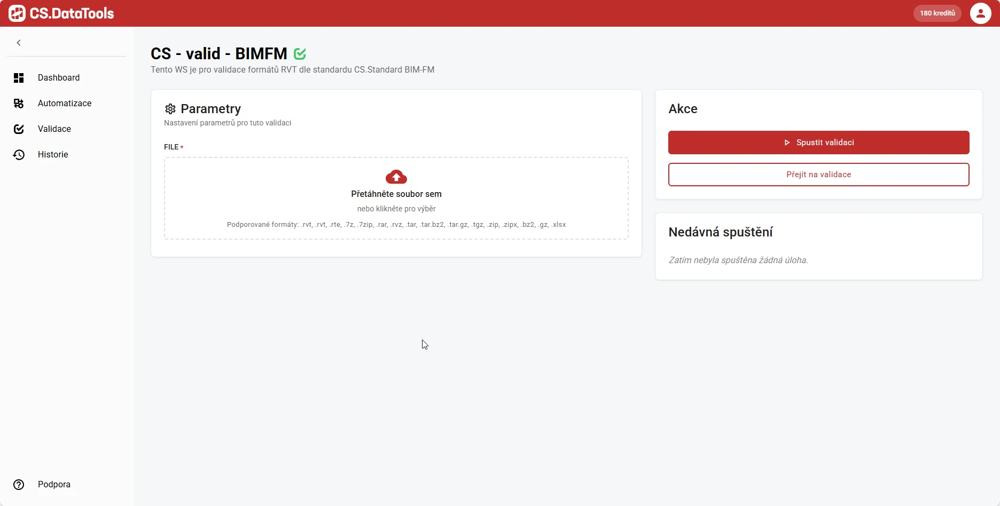Screen dimensions: 1000x506
Task: Click the Podpora question mark icon
Action: click(x=19, y=485)
